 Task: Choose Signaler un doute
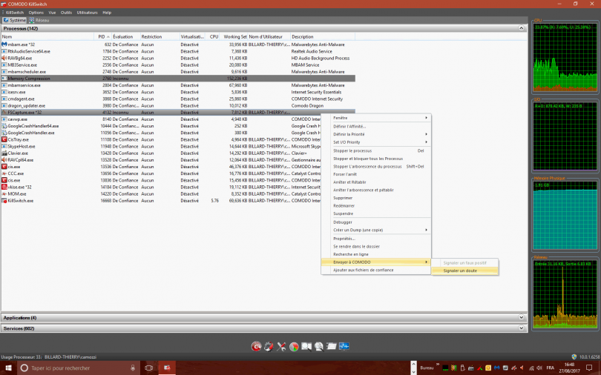(x=465, y=271)
